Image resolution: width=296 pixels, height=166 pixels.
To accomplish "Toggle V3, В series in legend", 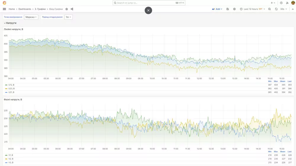I will pos(11,162).
